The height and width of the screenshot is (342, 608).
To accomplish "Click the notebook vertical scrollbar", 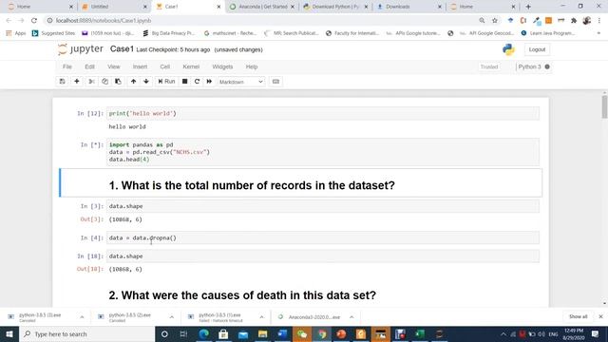I will pos(604,106).
